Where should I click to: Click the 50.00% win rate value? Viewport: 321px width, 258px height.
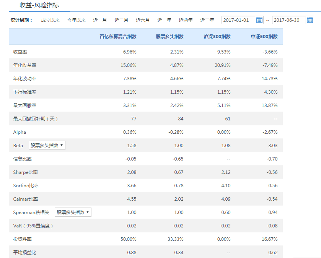click(x=128, y=239)
